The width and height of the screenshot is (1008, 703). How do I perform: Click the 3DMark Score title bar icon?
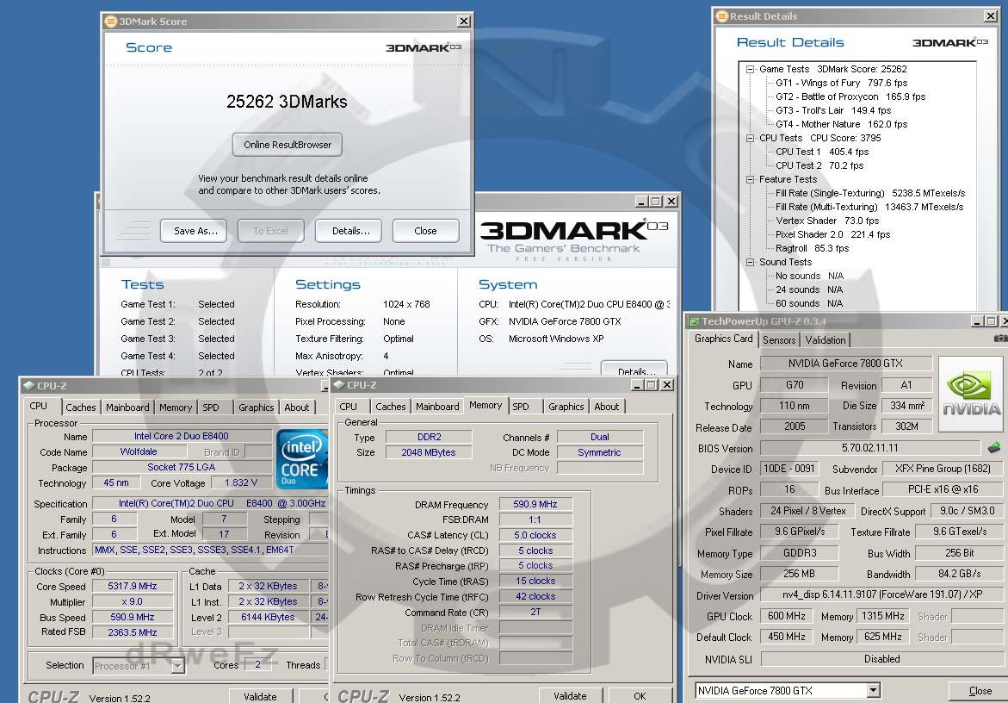[110, 22]
